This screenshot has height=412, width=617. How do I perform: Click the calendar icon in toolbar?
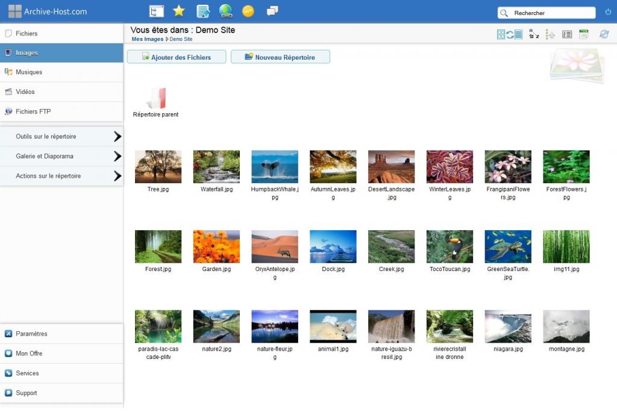click(x=583, y=34)
